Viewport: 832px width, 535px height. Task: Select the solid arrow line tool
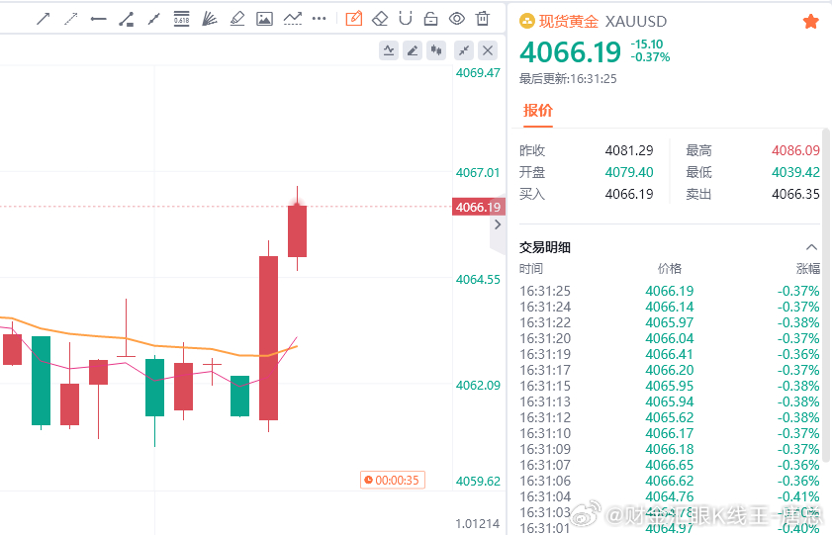pyautogui.click(x=43, y=19)
